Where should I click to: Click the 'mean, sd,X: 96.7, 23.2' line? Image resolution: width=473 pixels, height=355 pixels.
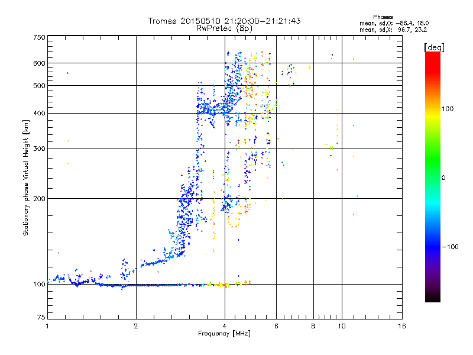point(393,30)
